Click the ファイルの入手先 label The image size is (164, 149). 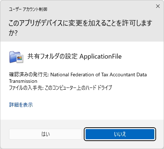[26, 88]
